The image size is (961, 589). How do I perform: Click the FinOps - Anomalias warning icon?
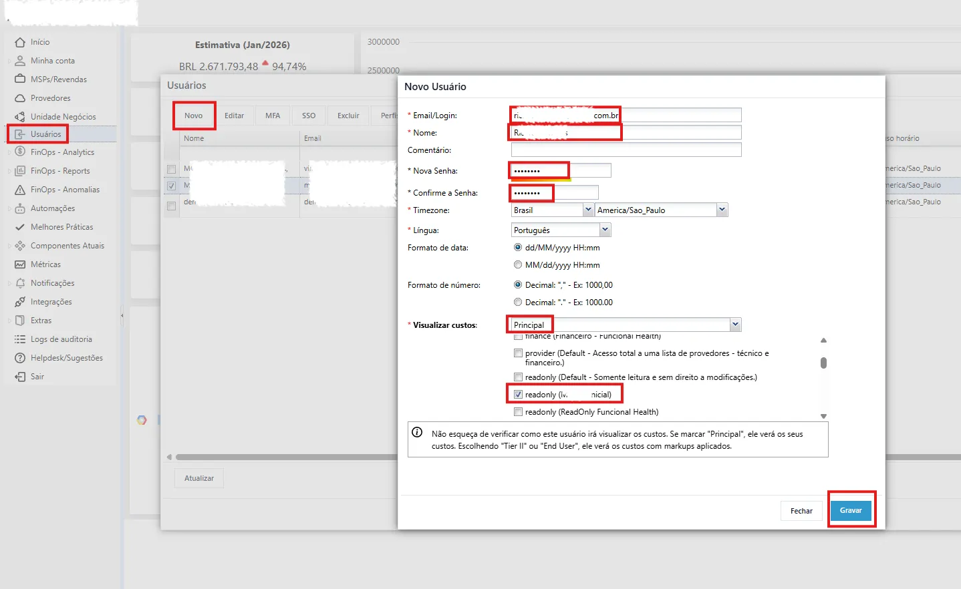pyautogui.click(x=20, y=190)
